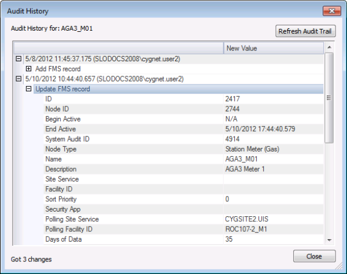The width and height of the screenshot is (347, 274).
Task: Click the Close button
Action: pos(314,256)
